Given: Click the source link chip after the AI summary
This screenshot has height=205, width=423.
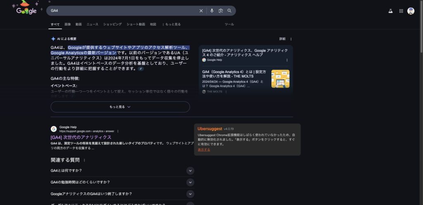Looking at the screenshot, I should pyautogui.click(x=140, y=69).
